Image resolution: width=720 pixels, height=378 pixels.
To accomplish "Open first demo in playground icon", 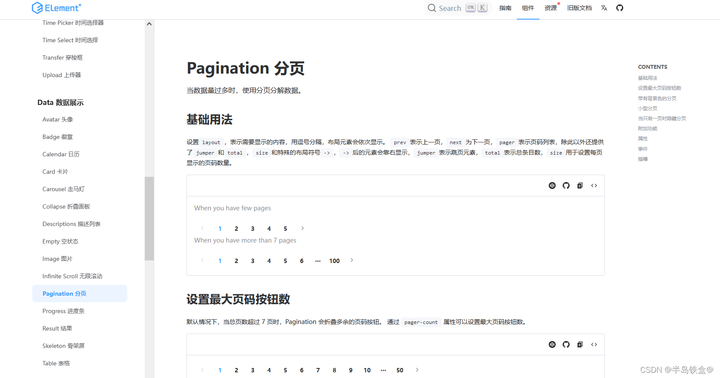I will click(x=552, y=186).
